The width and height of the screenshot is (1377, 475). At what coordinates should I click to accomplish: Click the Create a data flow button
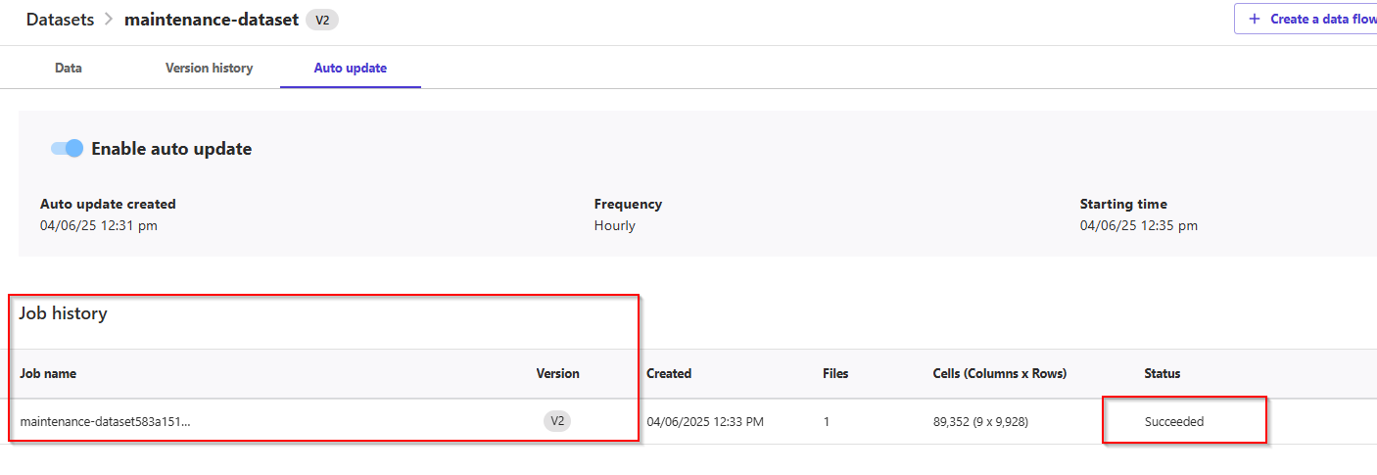[x=1306, y=19]
